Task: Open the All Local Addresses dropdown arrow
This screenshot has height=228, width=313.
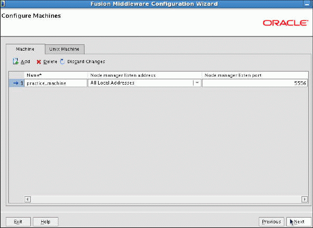Action: tap(197, 83)
